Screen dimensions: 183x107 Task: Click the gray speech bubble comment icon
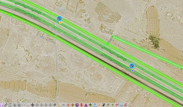55,105
